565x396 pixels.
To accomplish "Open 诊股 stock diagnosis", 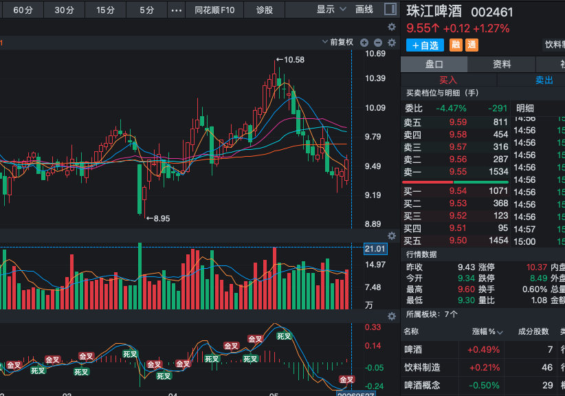I will (x=265, y=10).
